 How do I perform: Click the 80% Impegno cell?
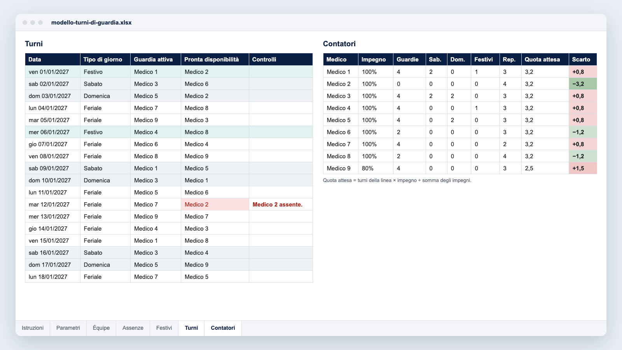pyautogui.click(x=376, y=168)
